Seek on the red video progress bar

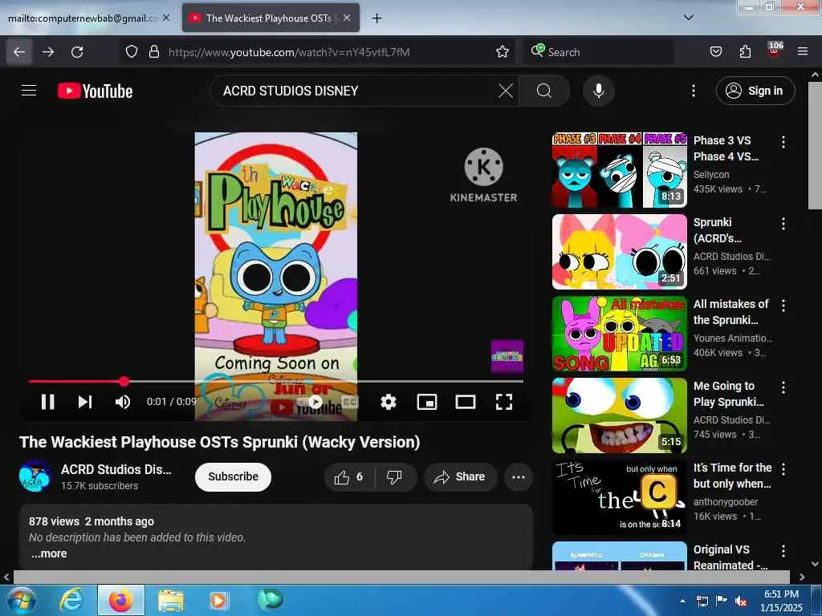coord(276,381)
